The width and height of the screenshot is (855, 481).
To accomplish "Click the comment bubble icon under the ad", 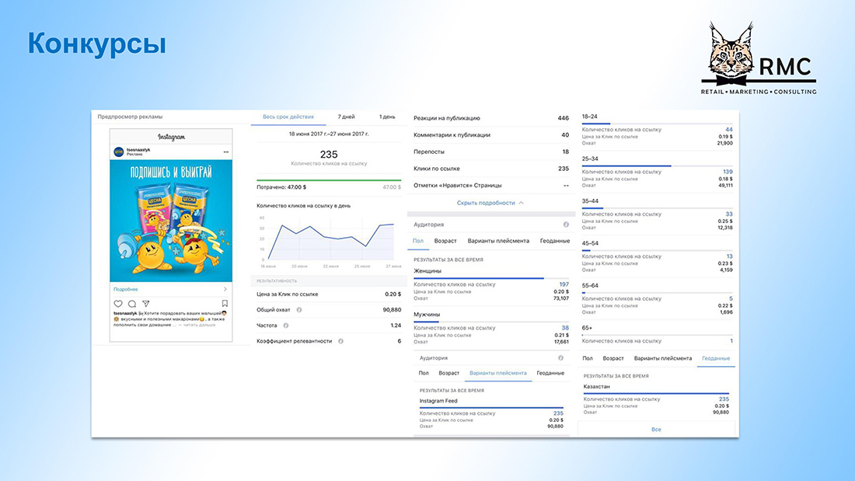I will pos(132,304).
